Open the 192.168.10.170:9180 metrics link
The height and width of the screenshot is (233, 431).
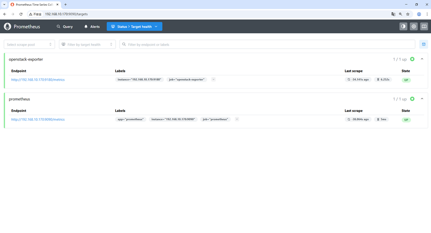(38, 80)
